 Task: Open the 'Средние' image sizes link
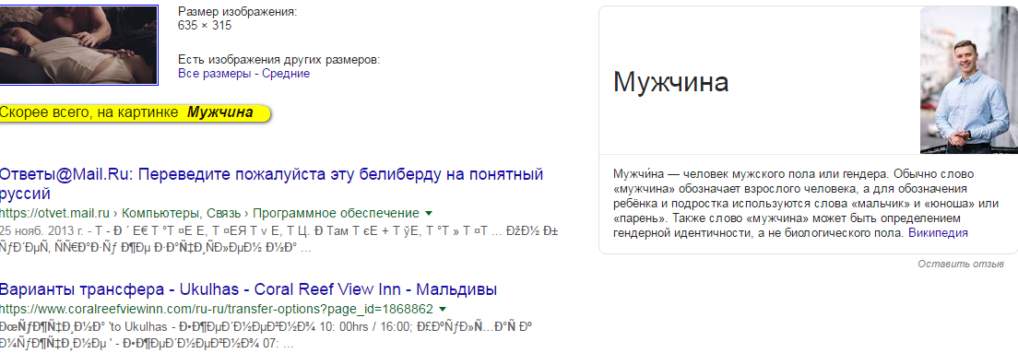point(286,74)
